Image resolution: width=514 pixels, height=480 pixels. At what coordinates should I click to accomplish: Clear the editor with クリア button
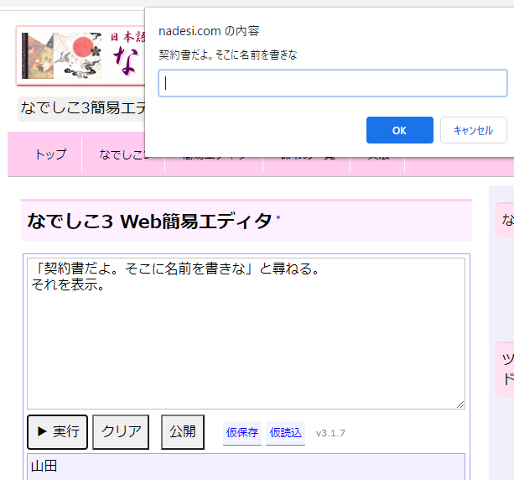point(121,432)
